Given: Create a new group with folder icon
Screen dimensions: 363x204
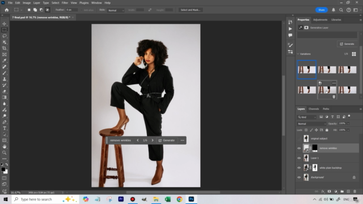Looking at the screenshot, I should (342, 192).
